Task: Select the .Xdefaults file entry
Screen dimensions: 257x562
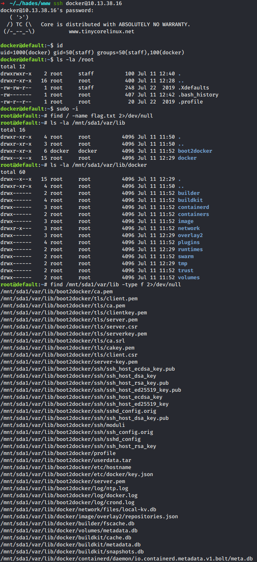Action: (193, 88)
